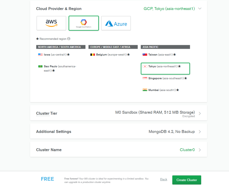Select the Singapore (asia-southeast1) region
229x187 pixels.
(x=165, y=78)
